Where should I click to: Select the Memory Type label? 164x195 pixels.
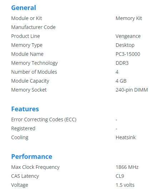[x=27, y=45]
